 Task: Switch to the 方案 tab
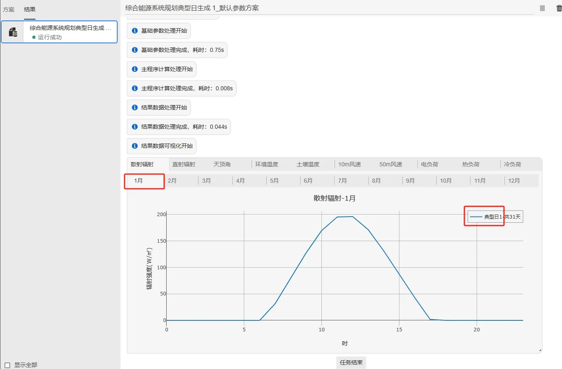(x=9, y=9)
